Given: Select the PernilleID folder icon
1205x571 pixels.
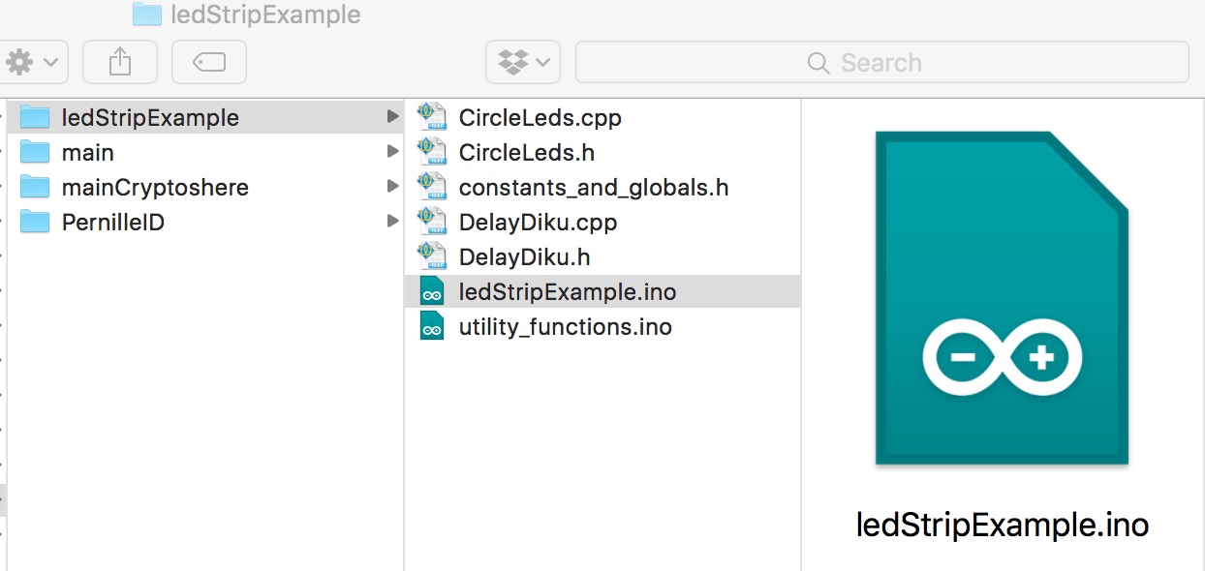Looking at the screenshot, I should 35,222.
